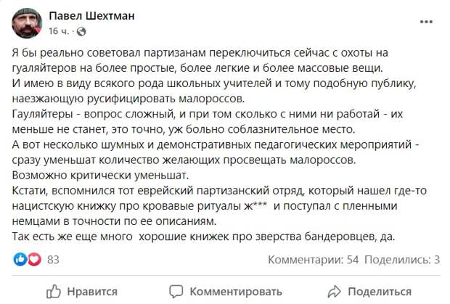The height and width of the screenshot is (304, 450).
Task: Open the 16 ч. timestamp link
Action: [x=59, y=31]
